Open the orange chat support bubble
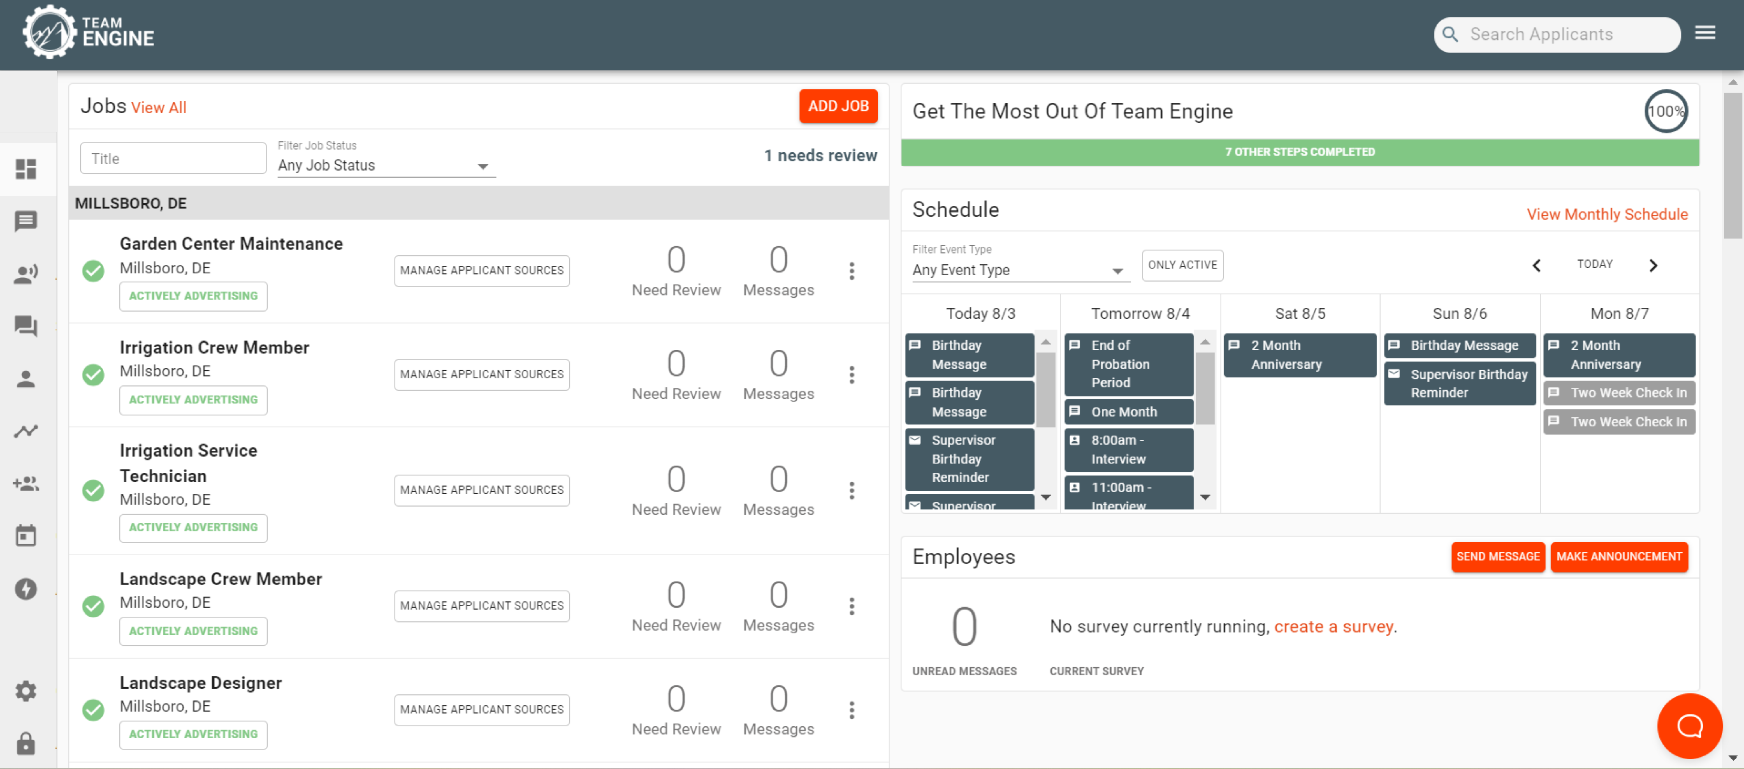This screenshot has width=1744, height=769. [x=1689, y=726]
